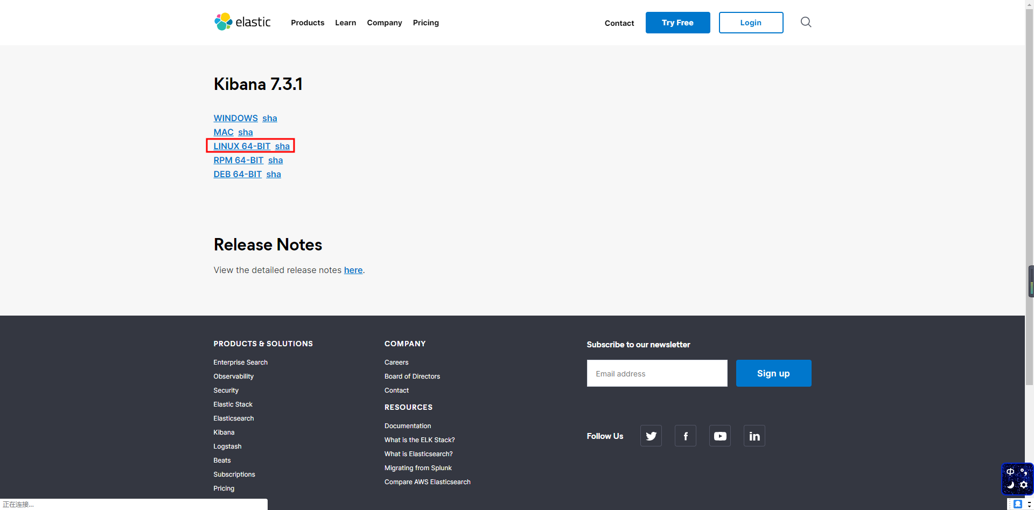Click the Elastic logo
This screenshot has width=1034, height=510.
pos(242,22)
